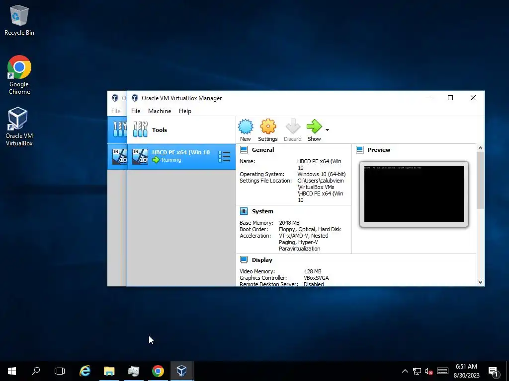Viewport: 509px width, 381px height.
Task: Click the VBoxSVGA graphics controller value
Action: tap(316, 278)
